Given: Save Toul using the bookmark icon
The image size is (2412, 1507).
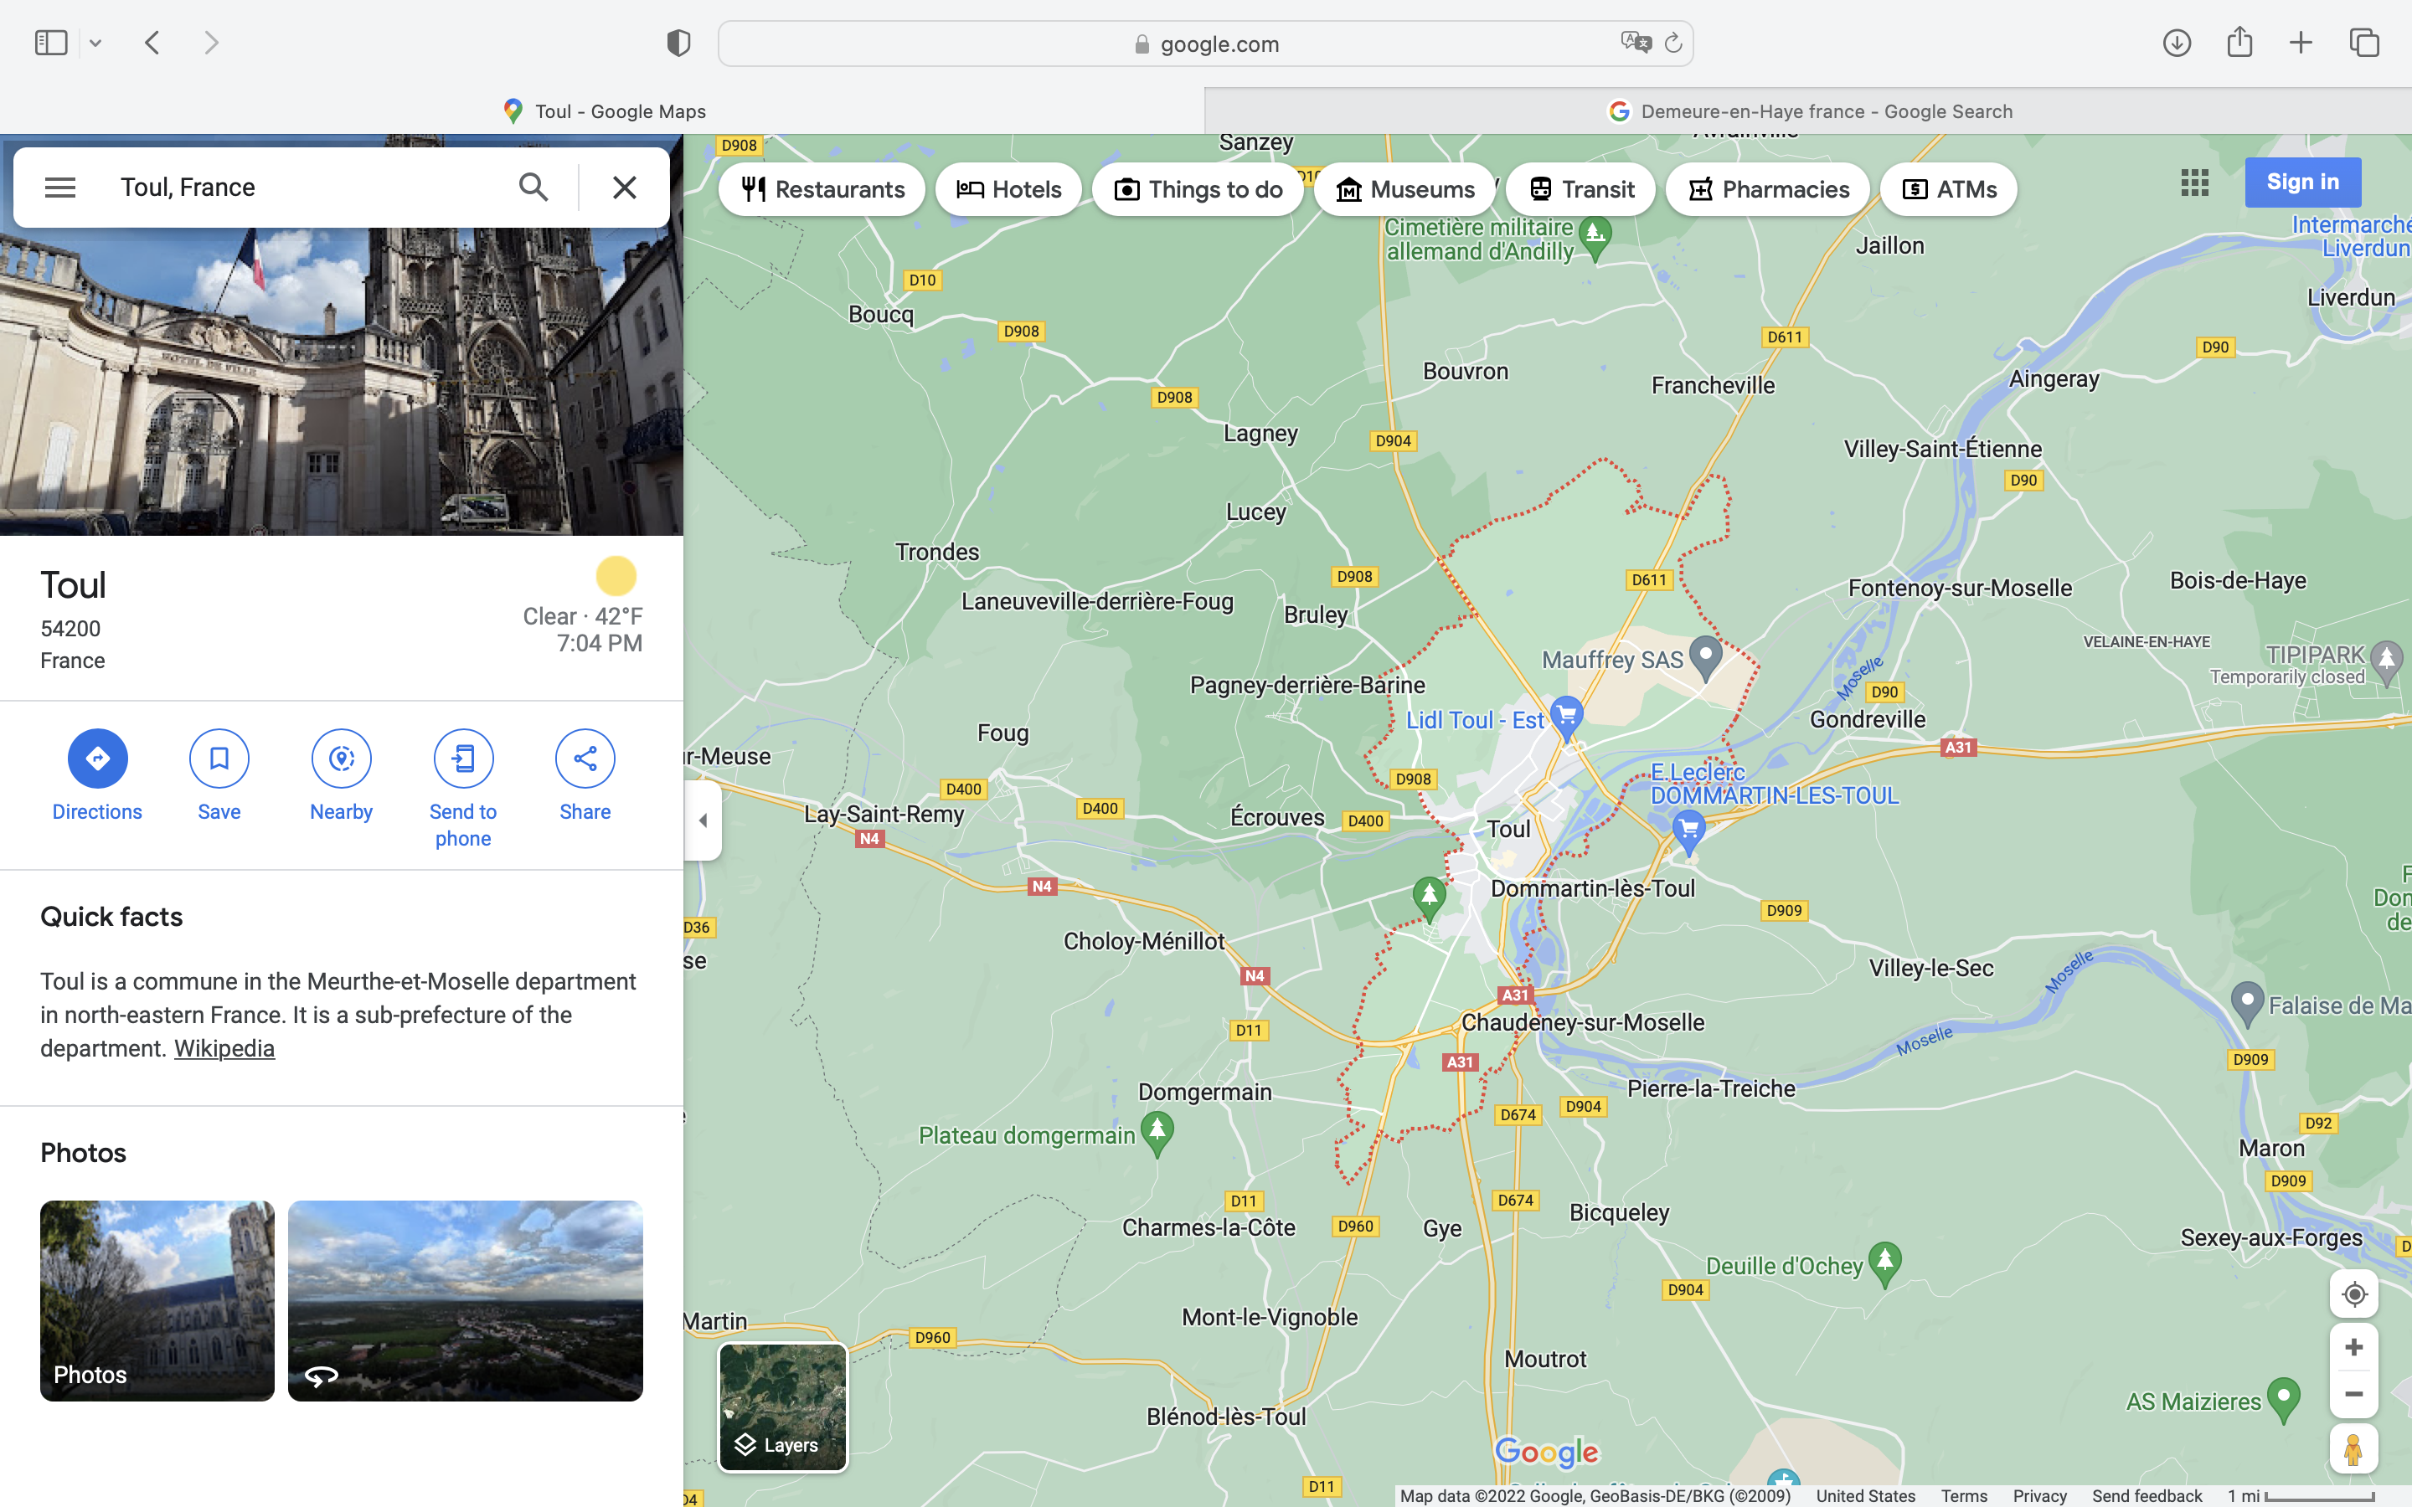Looking at the screenshot, I should coord(219,759).
